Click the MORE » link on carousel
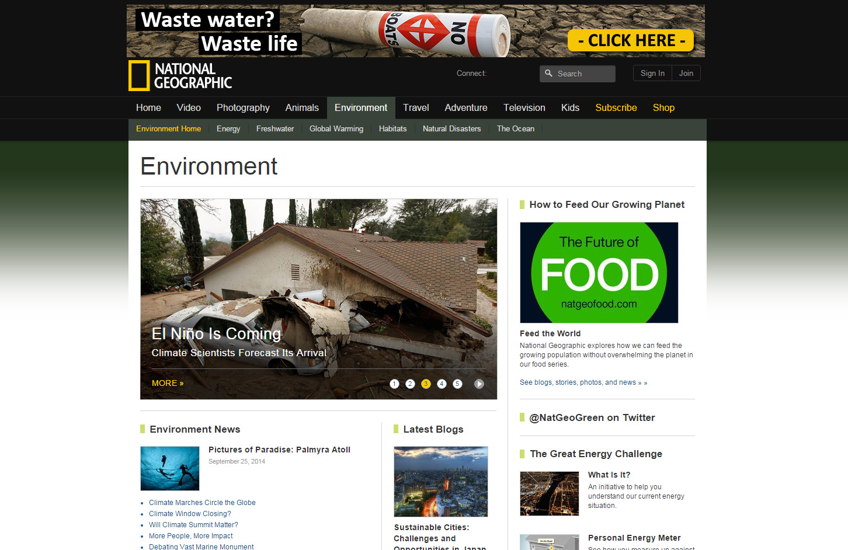Viewport: 848px width, 550px height. coord(168,383)
